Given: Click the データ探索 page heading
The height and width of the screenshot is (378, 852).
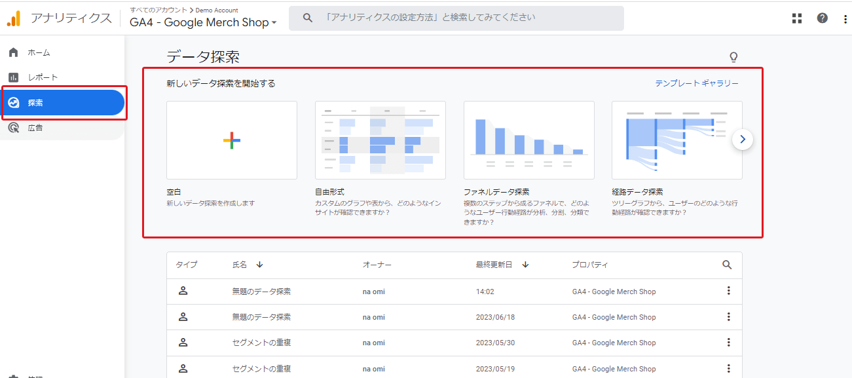Looking at the screenshot, I should [203, 57].
